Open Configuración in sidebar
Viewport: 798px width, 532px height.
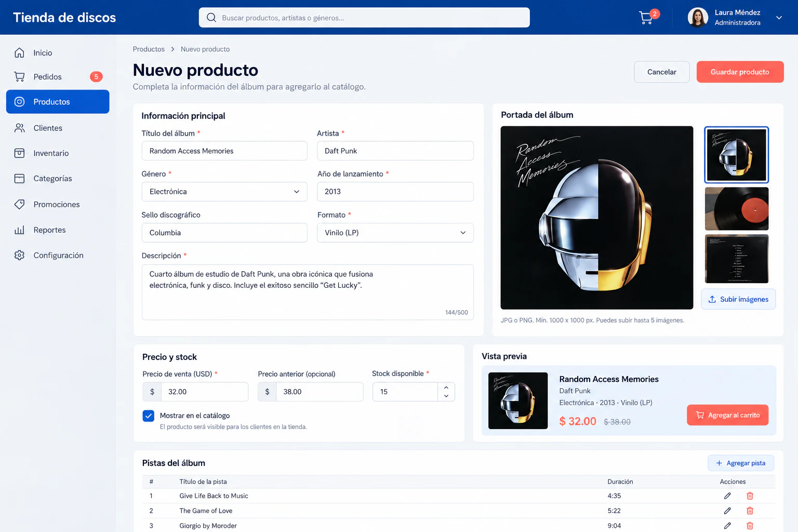58,256
